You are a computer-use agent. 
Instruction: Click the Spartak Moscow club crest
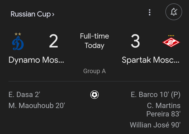171,42
